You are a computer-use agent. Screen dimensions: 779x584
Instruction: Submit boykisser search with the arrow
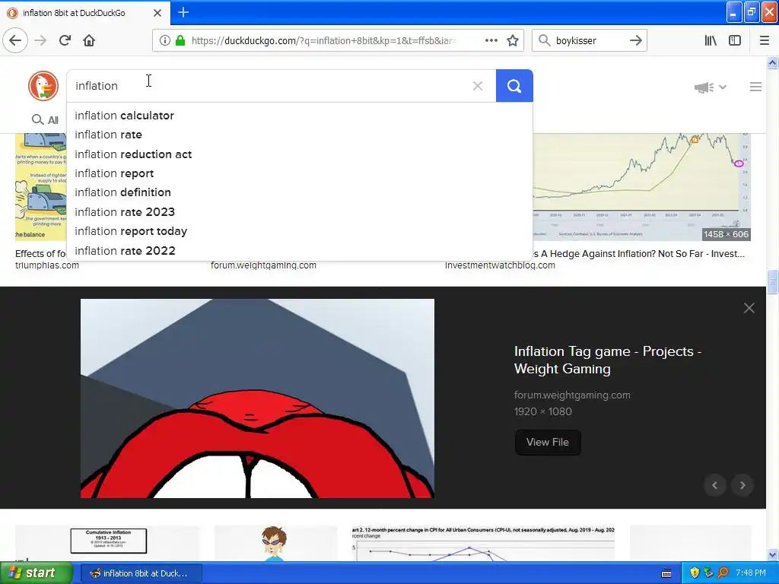pyautogui.click(x=635, y=40)
